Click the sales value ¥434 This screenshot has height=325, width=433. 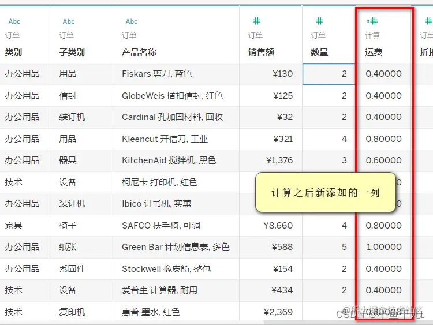point(282,290)
